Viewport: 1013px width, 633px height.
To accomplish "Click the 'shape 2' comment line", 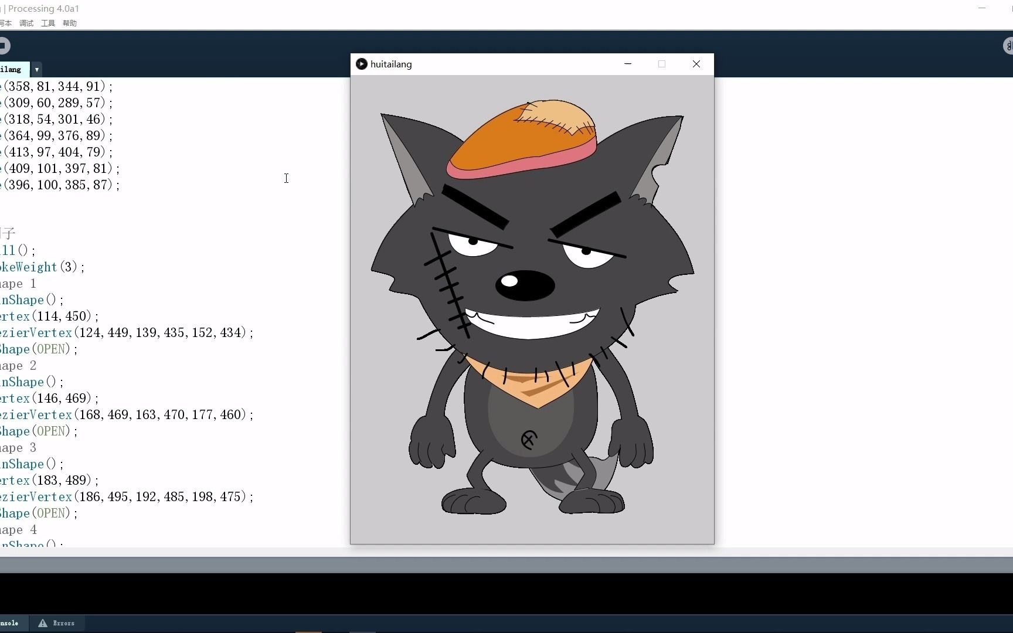I will [x=18, y=365].
